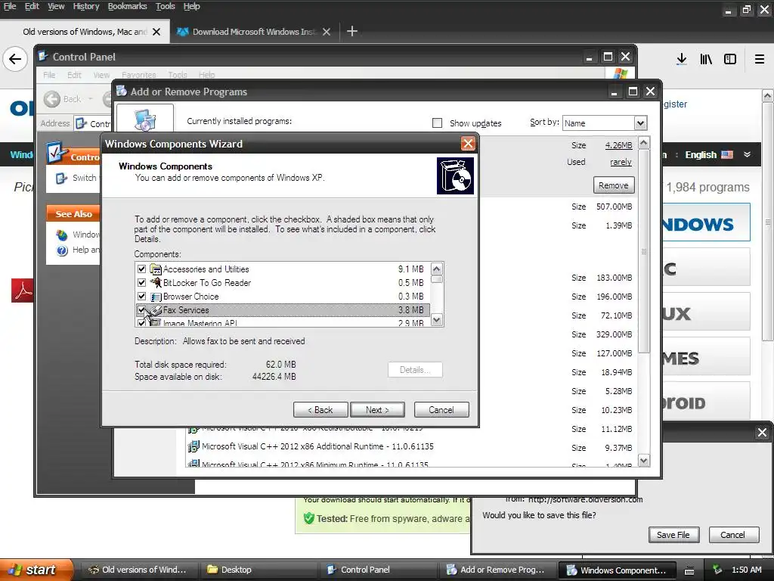Expand the double chevron beside English
Image resolution: width=774 pixels, height=581 pixels.
pyautogui.click(x=748, y=154)
